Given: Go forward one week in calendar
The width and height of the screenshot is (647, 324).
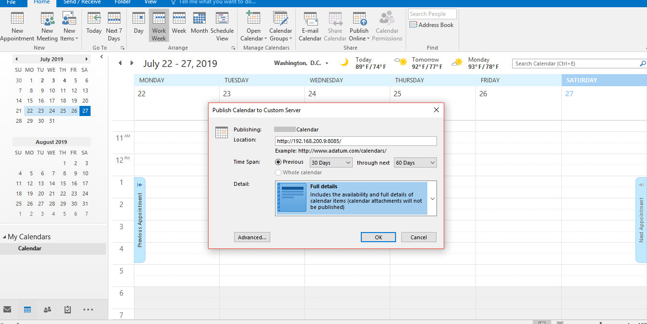Looking at the screenshot, I should click(132, 63).
